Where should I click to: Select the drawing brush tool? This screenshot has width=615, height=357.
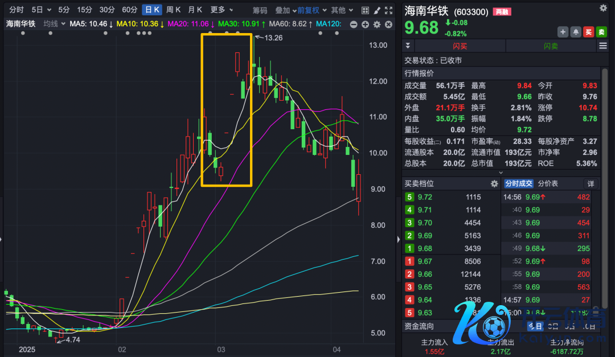376,10
